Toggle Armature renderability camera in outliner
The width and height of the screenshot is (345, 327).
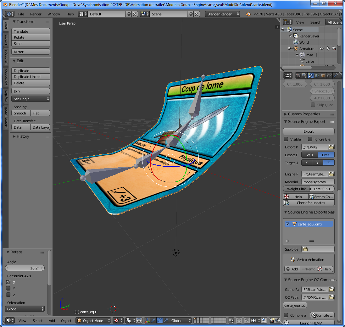point(334,49)
